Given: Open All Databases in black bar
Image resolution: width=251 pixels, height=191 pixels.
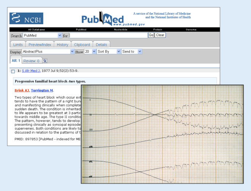Looking at the screenshot, I should (x=36, y=30).
